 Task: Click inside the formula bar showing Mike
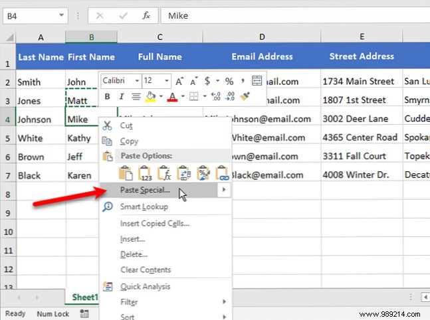tap(295, 16)
